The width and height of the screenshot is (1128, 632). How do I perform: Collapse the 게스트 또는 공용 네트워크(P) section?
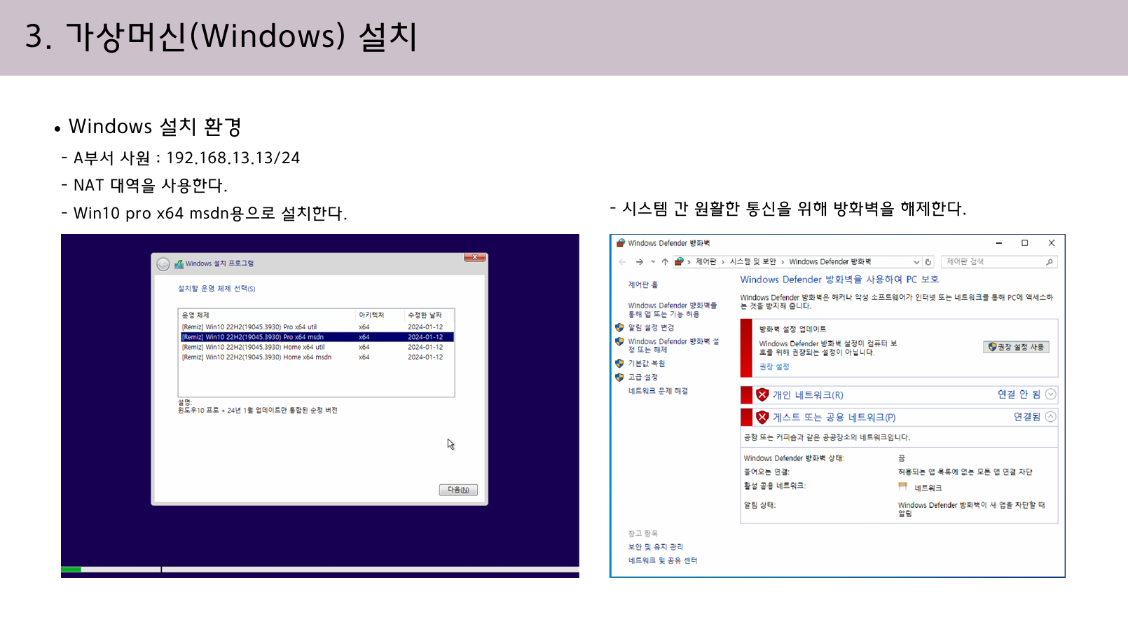coord(1050,416)
